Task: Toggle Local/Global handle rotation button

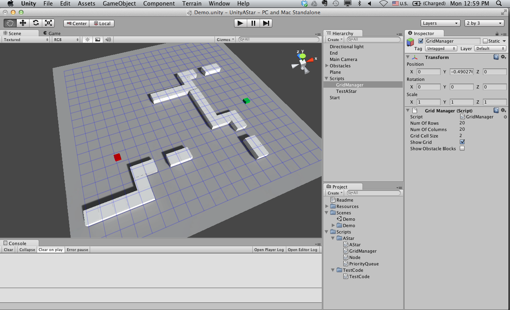Action: (x=102, y=24)
